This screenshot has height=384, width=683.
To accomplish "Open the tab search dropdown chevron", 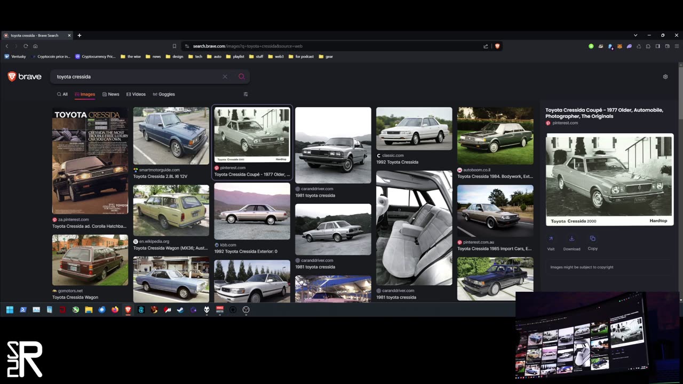I will 635,35.
